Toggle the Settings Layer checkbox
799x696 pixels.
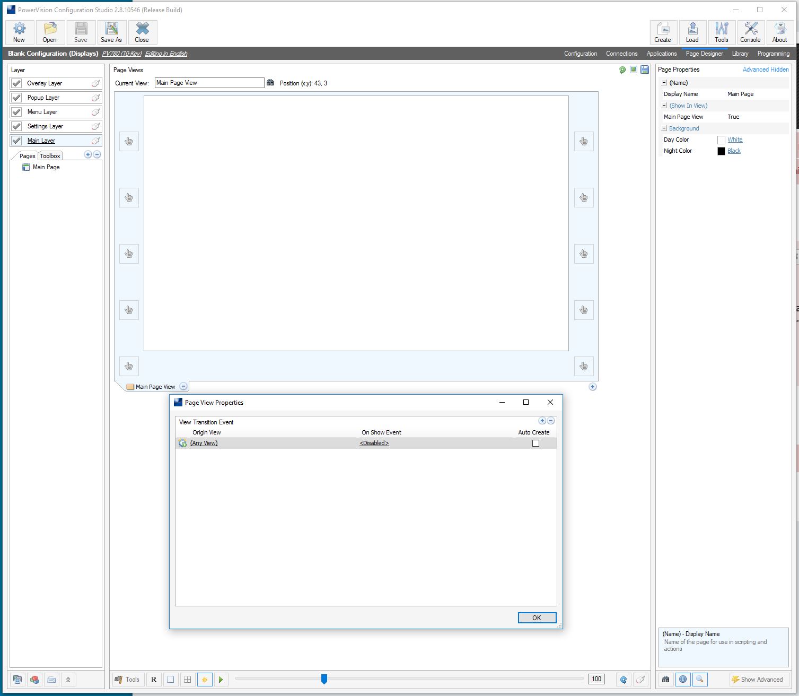pos(17,126)
